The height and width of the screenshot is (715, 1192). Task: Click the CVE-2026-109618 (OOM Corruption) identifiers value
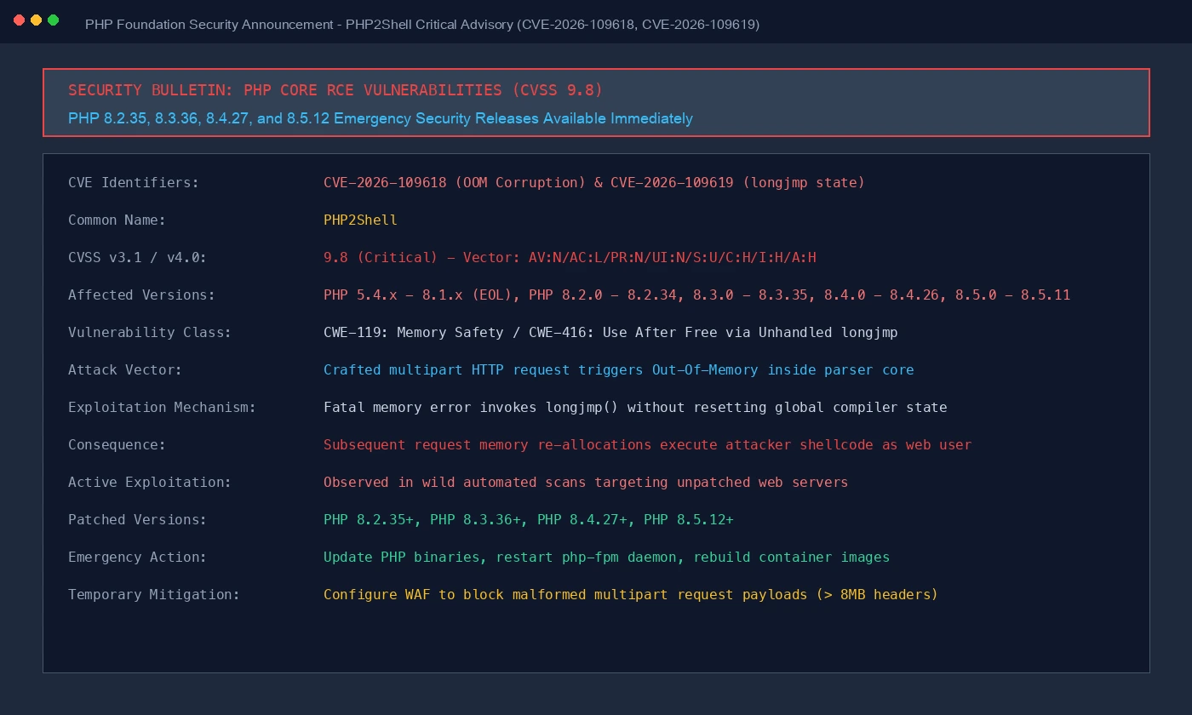(594, 182)
